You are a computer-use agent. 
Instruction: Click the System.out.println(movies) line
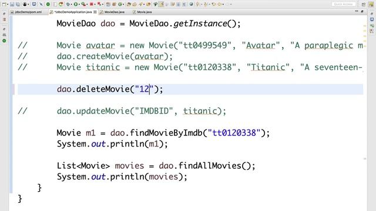[122, 177]
